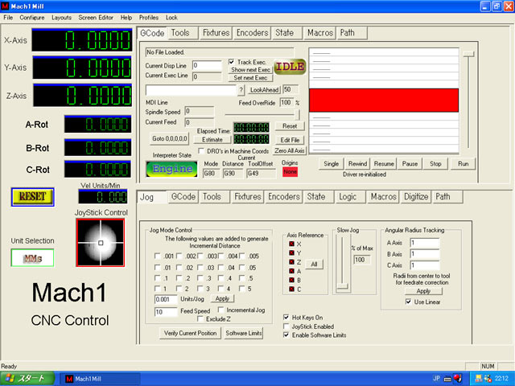Click the Feed OverRide slider handle

coord(297,114)
